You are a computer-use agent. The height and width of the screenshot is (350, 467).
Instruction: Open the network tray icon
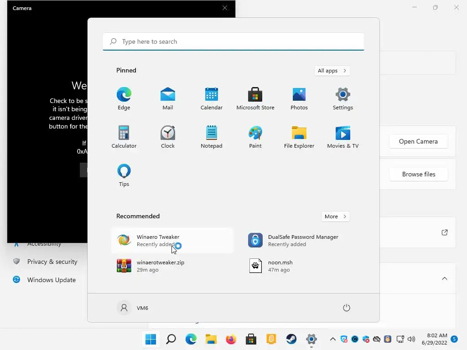coord(400,339)
